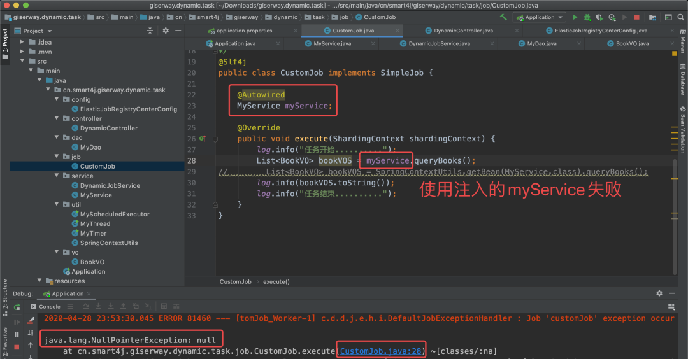
Task: Collapse the resources folder
Action: [39, 281]
